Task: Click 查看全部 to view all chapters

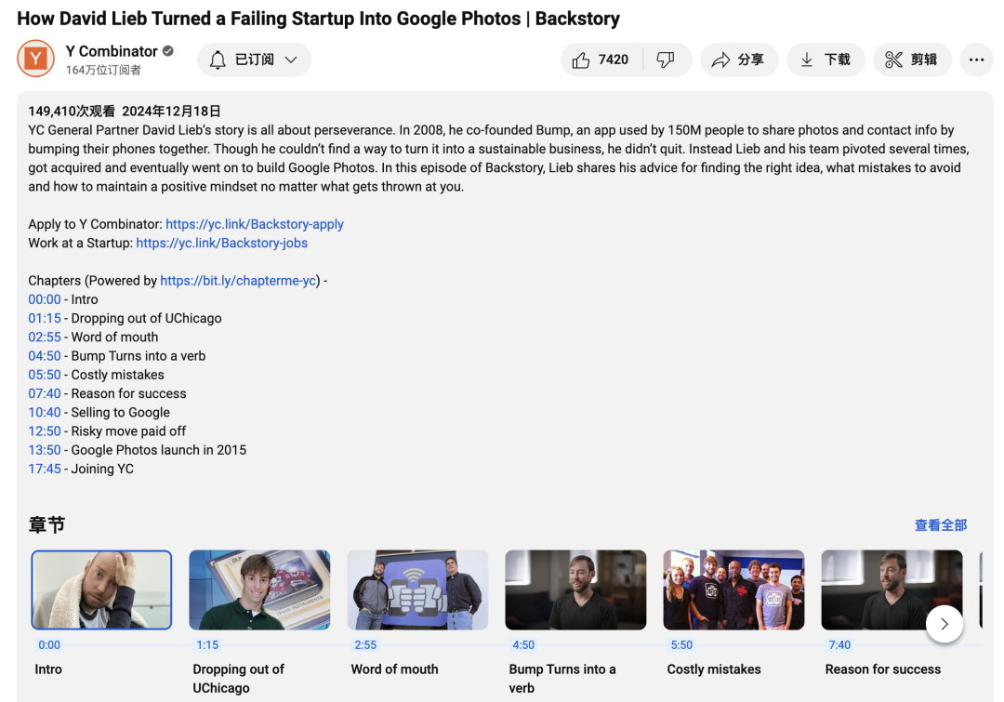Action: tap(941, 525)
